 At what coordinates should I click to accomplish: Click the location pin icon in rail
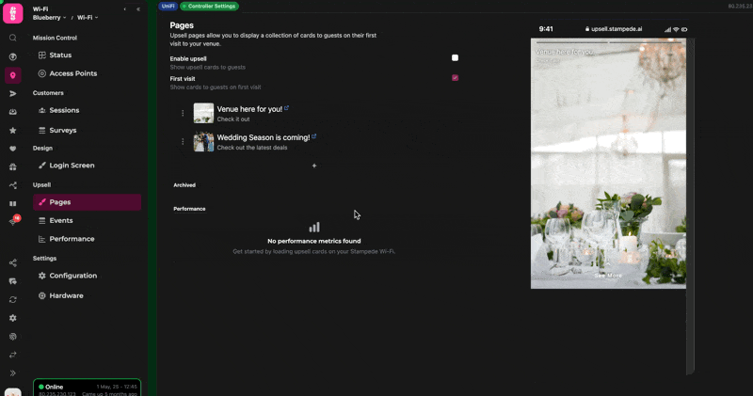coord(13,75)
